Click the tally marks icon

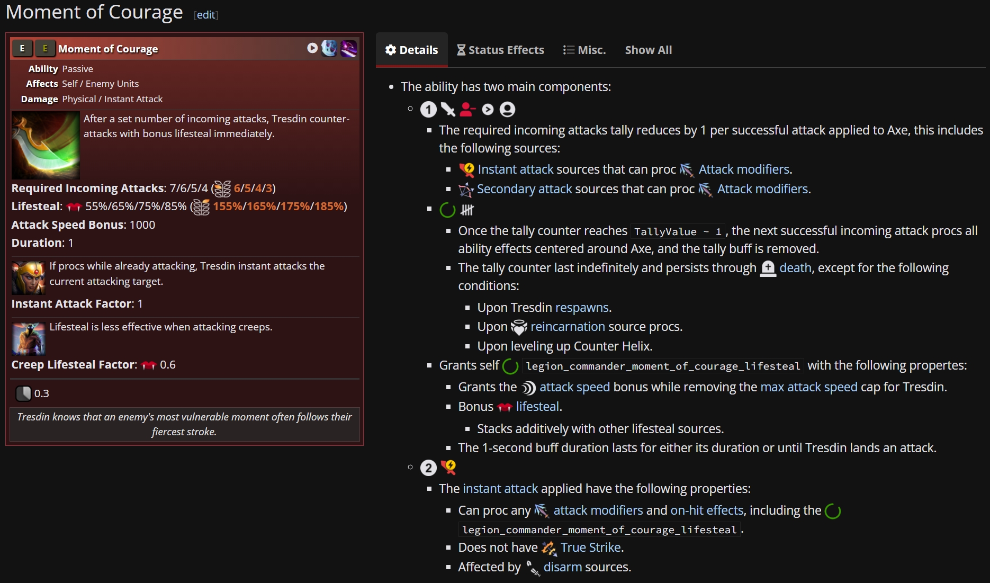tap(467, 210)
